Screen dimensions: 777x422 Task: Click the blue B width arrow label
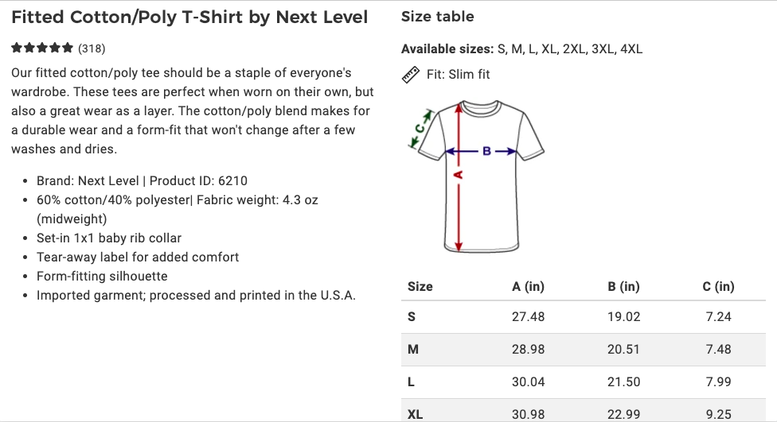[x=486, y=151]
